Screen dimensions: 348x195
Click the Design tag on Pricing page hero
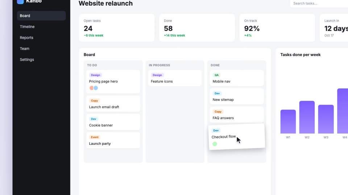click(x=95, y=75)
